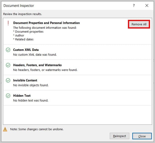Click 'The following document information was found:'

point(45,28)
